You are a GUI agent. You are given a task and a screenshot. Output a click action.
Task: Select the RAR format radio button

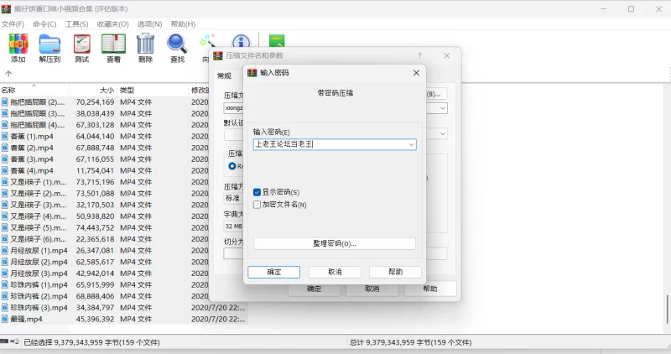coord(232,166)
